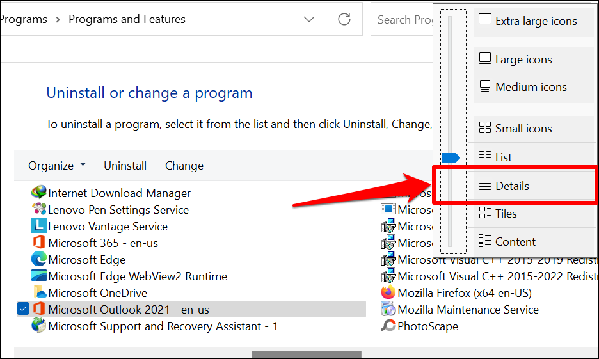Image resolution: width=599 pixels, height=359 pixels.
Task: Open the Organize dropdown menu
Action: tap(56, 166)
